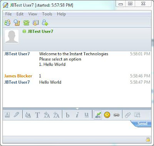Click the fourth toolbar contact-window icon

35,23
